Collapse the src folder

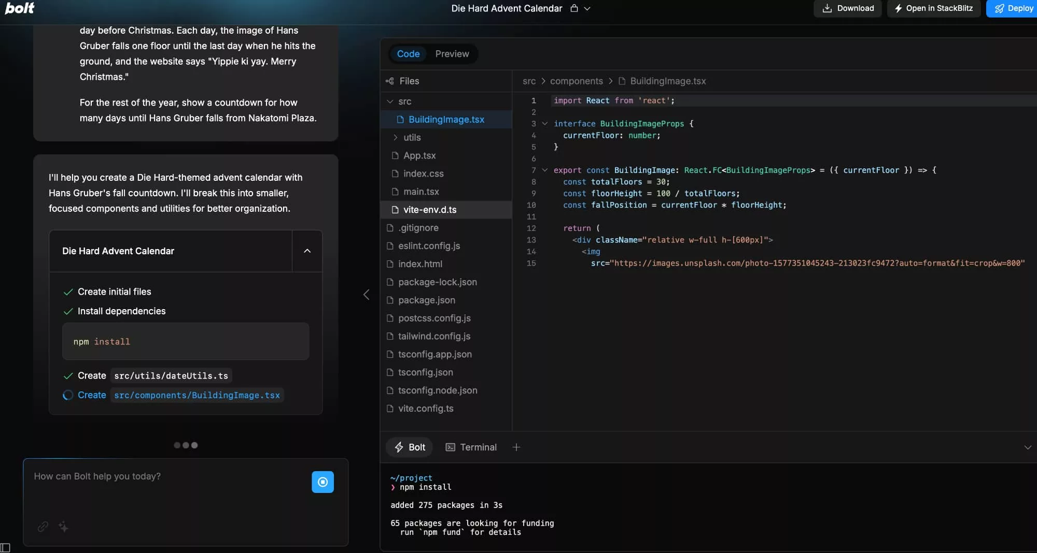(390, 101)
